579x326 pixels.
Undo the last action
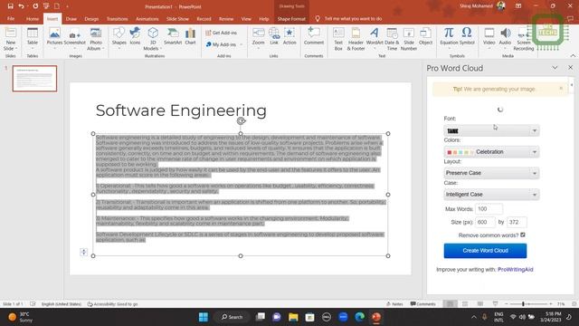21,6
